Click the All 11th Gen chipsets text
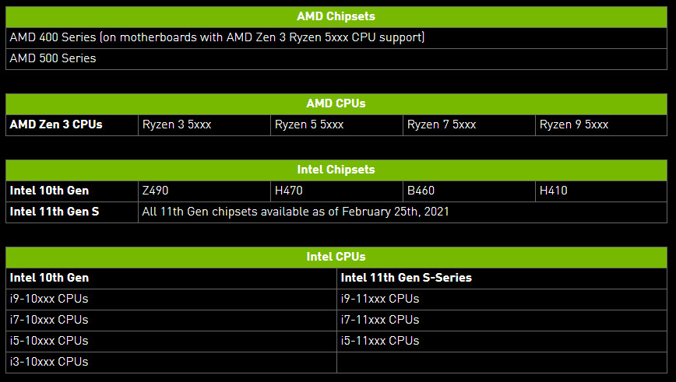676x382 pixels. (295, 212)
